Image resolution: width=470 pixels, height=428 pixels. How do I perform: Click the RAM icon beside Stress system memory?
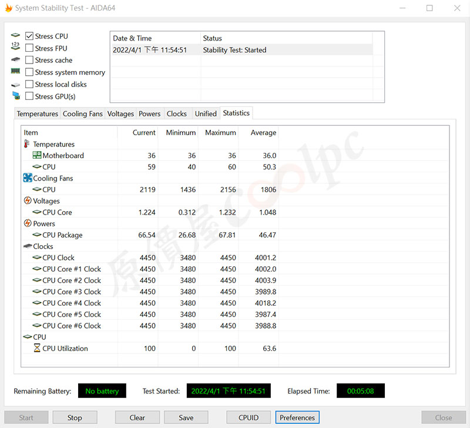pyautogui.click(x=15, y=71)
